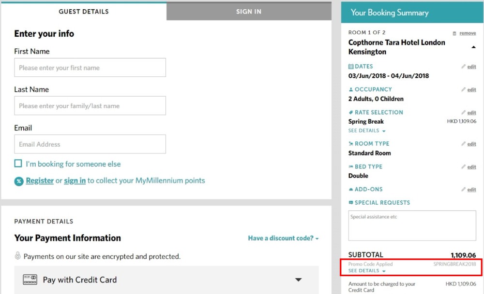484x294 pixels.
Task: Switch to the Sign In tab
Action: 249,12
